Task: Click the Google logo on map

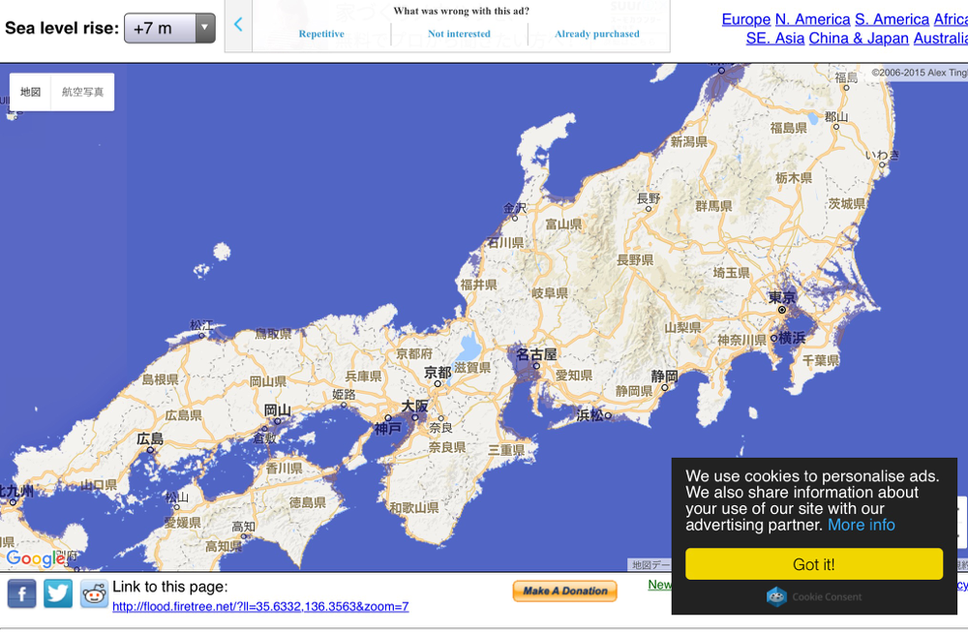Action: (x=35, y=559)
